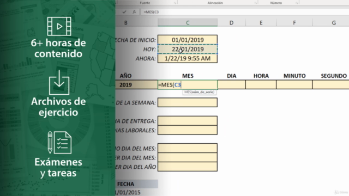Image resolution: width=349 pixels, height=196 pixels.
Task: Select column E header
Action: click(x=261, y=23)
